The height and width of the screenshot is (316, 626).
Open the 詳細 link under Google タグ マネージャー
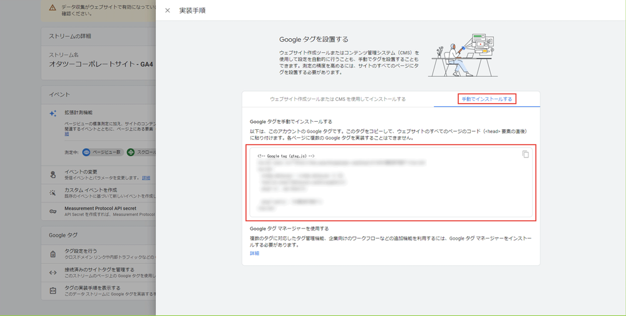point(254,253)
